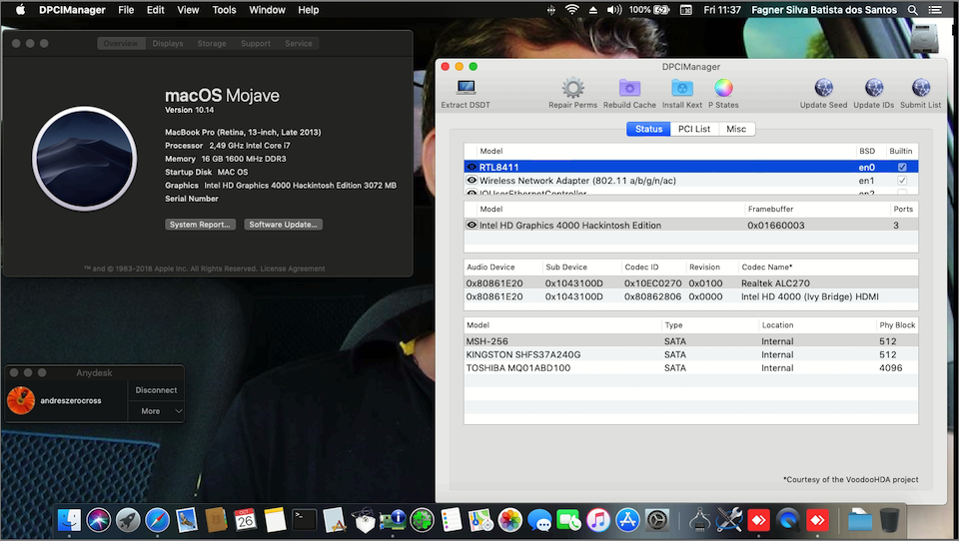The height and width of the screenshot is (541, 959).
Task: Click the Submit List globe icon
Action: [920, 88]
